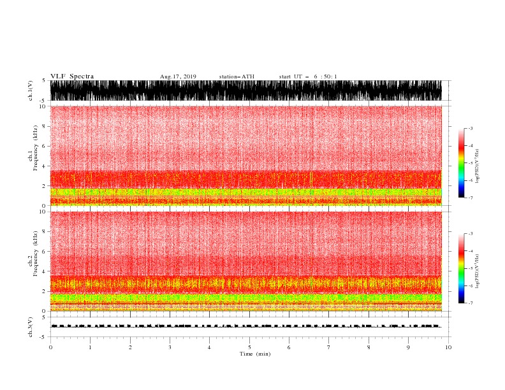Click ch.1 frequency axis tick "10"
The image size is (505, 390).
42,106
